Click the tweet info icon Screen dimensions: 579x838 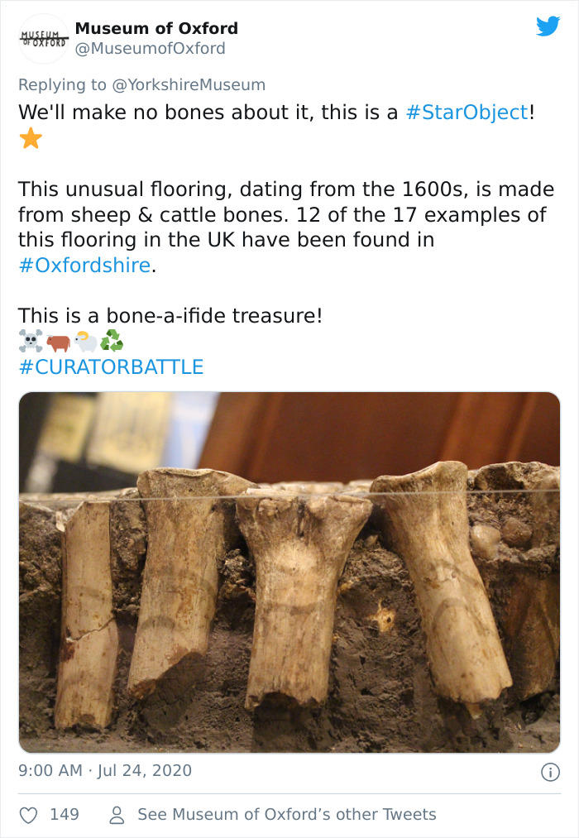(x=548, y=771)
